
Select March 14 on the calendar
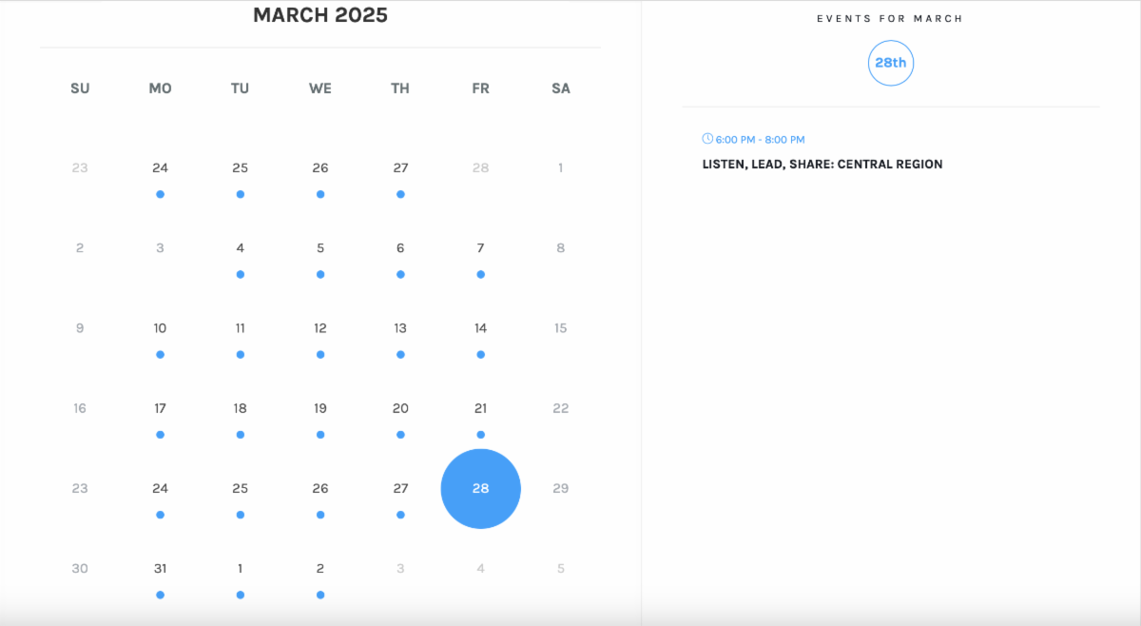click(480, 328)
